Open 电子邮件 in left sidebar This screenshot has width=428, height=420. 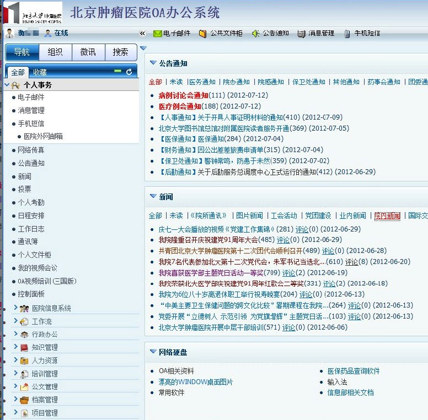pos(31,97)
